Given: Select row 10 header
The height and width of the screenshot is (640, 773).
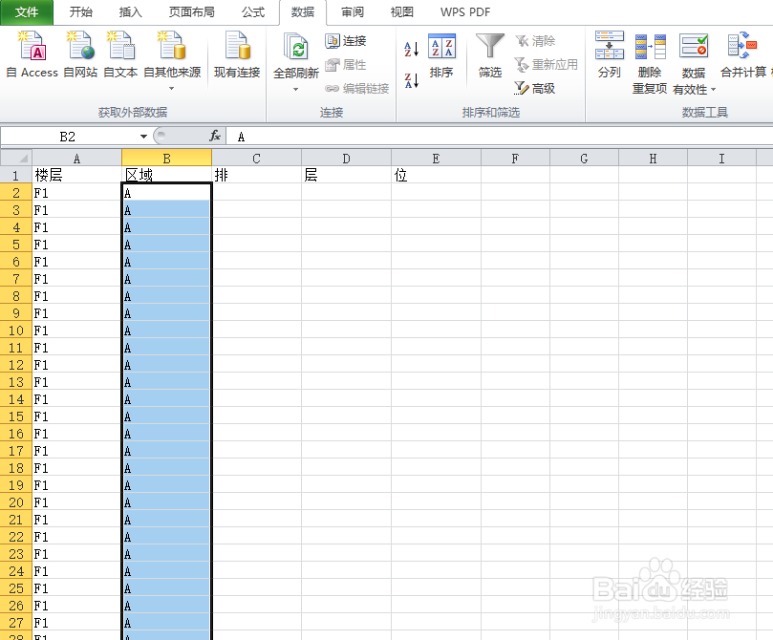Looking at the screenshot, I should 16,331.
